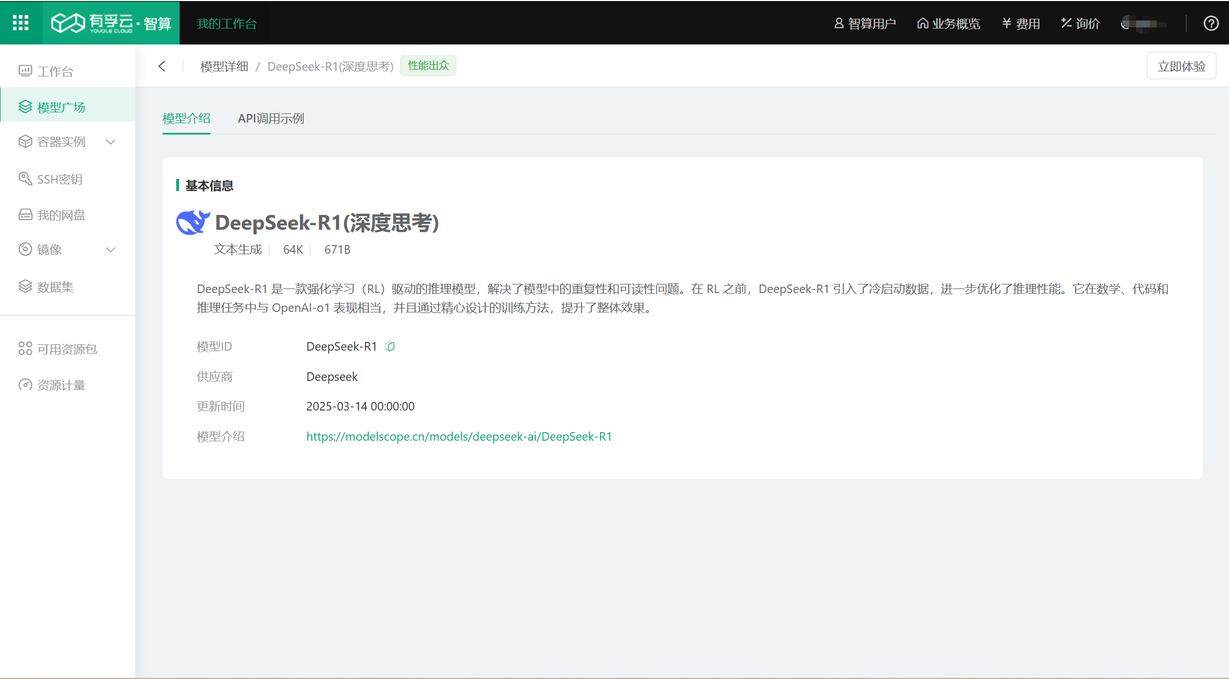Click the 模型广场 layers icon
The width and height of the screenshot is (1229, 679).
[x=25, y=107]
